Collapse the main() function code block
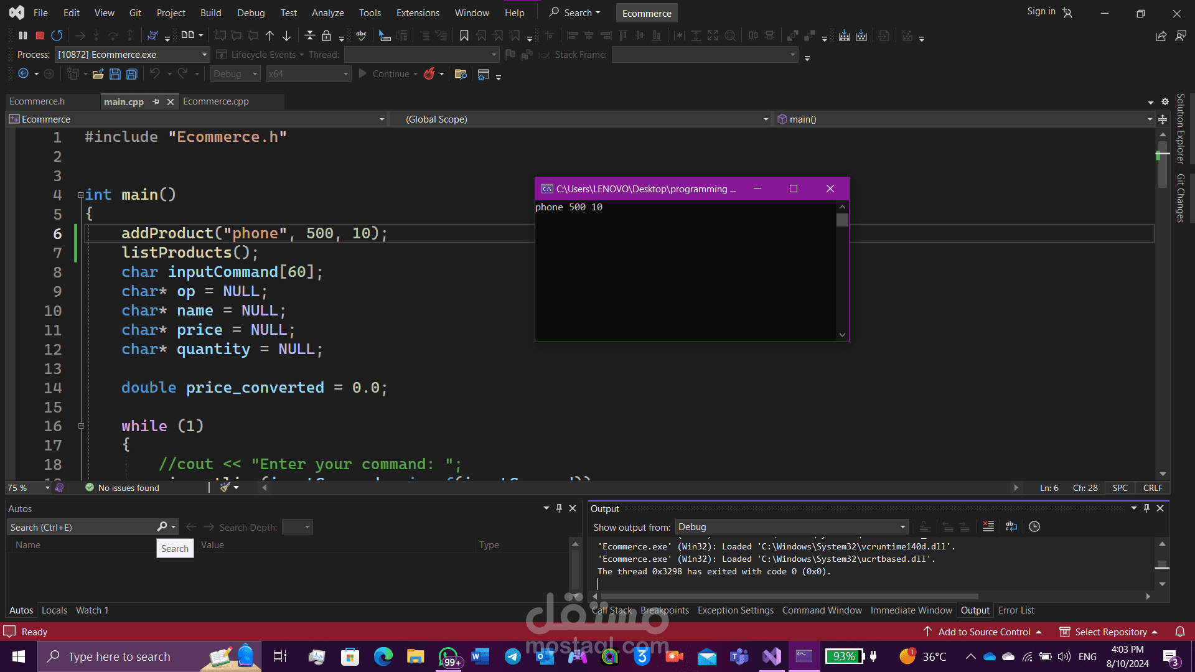Screen dimensions: 1195x672 [x=81, y=195]
